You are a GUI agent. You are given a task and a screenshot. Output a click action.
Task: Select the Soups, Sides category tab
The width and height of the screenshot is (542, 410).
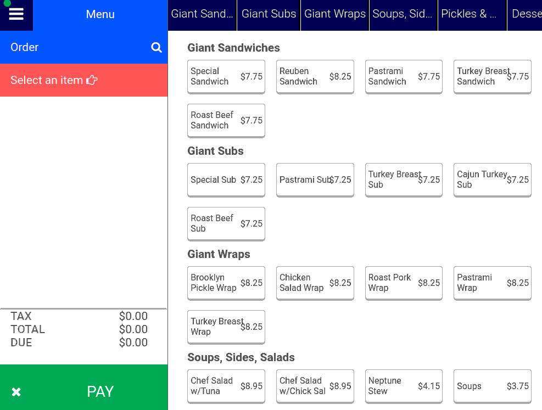tap(403, 14)
